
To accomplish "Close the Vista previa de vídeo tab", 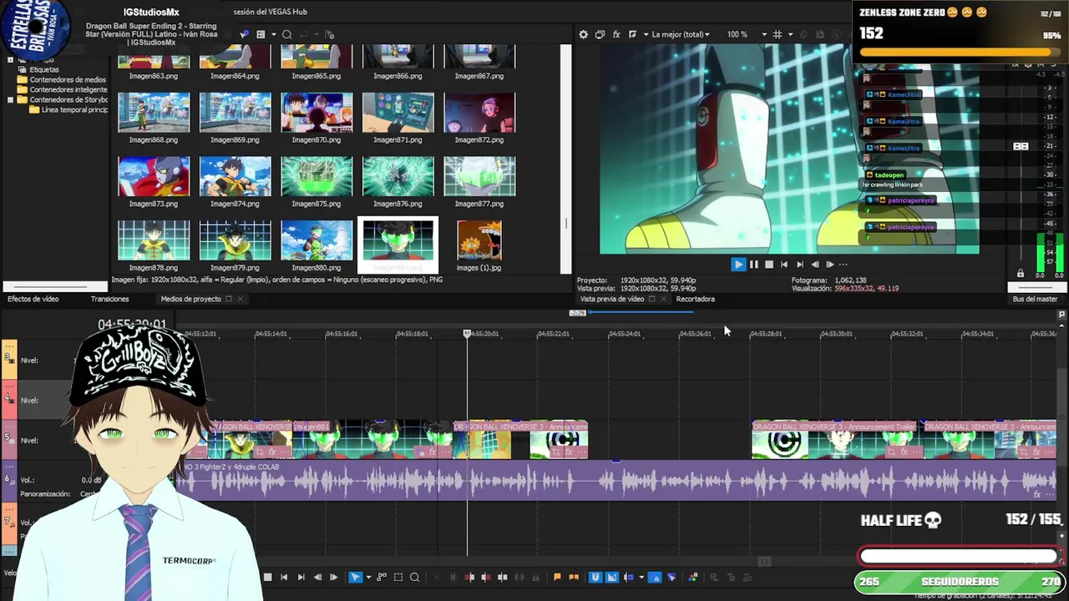I will point(663,299).
